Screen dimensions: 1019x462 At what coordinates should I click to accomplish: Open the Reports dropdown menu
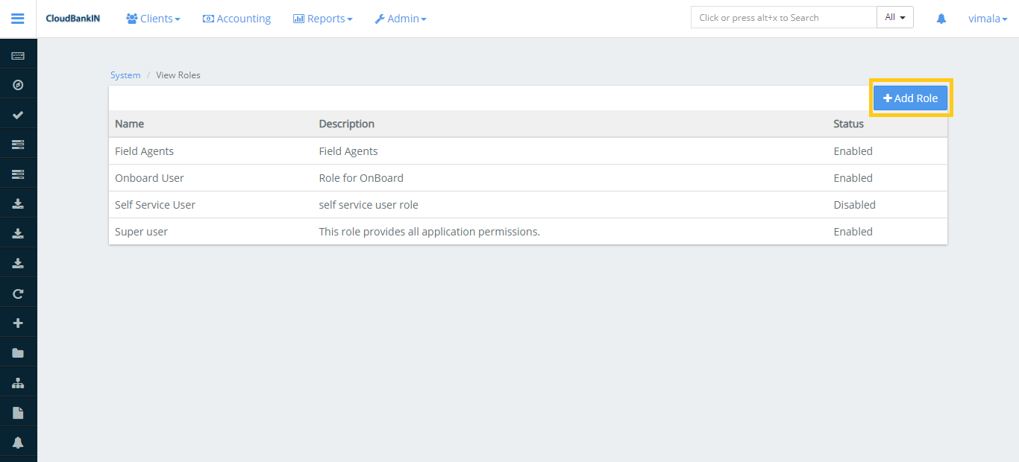[322, 19]
